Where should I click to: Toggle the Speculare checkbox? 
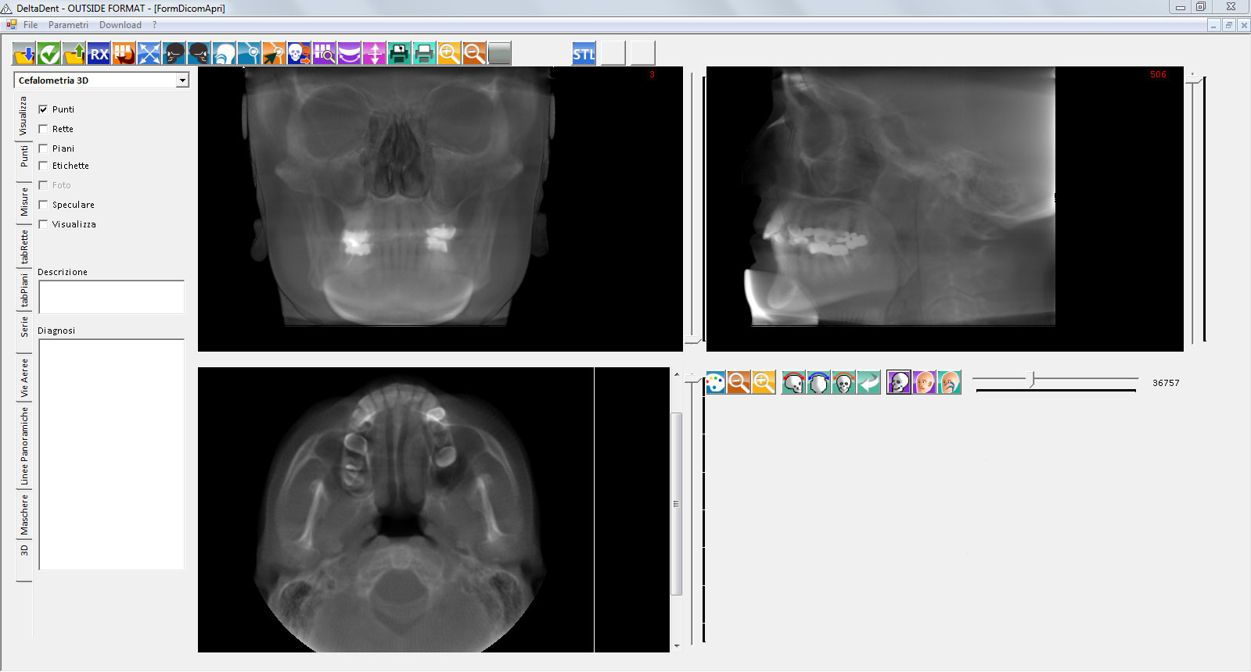click(x=43, y=205)
